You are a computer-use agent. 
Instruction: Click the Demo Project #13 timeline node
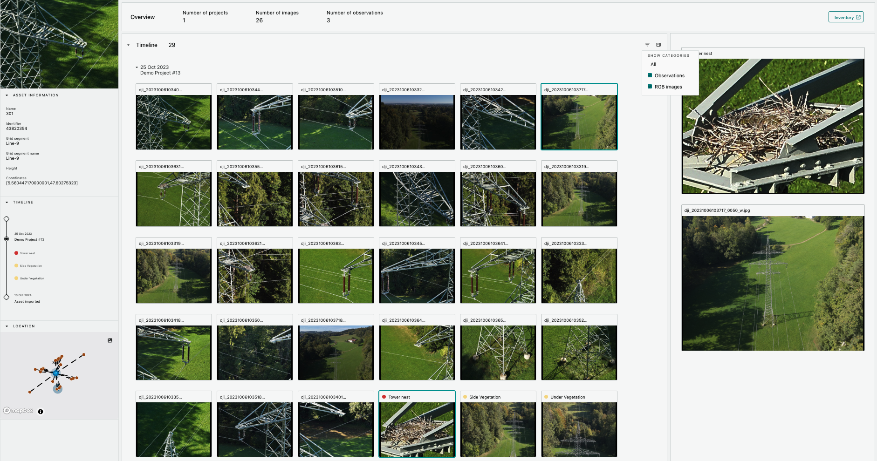7,239
